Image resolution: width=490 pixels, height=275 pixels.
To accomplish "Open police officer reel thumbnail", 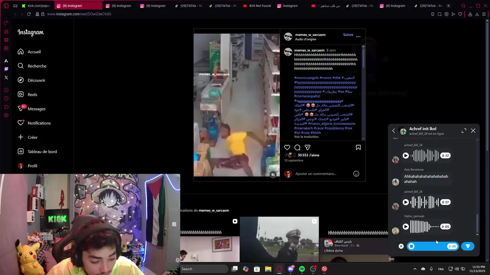I will click(x=279, y=239).
